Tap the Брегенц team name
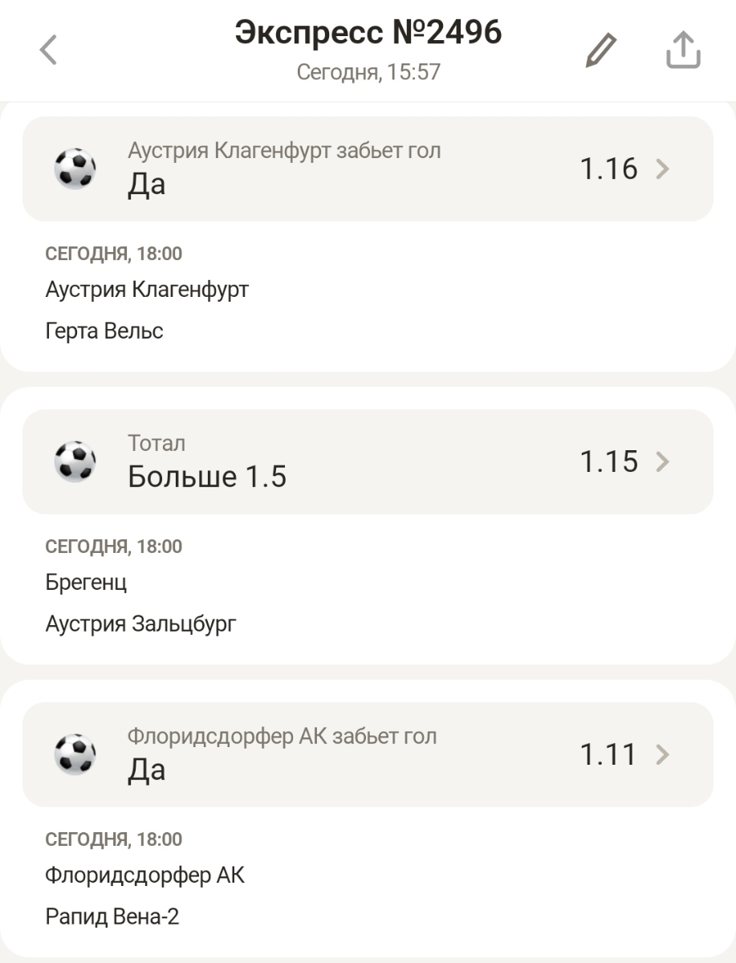The image size is (736, 963). 86,582
